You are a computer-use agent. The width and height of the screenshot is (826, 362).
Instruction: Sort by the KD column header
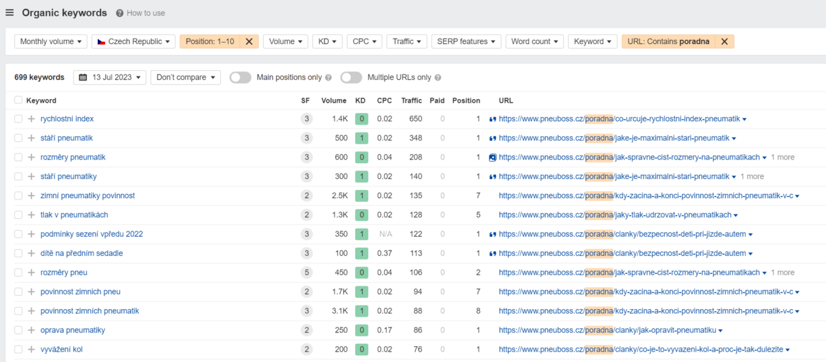click(x=360, y=100)
